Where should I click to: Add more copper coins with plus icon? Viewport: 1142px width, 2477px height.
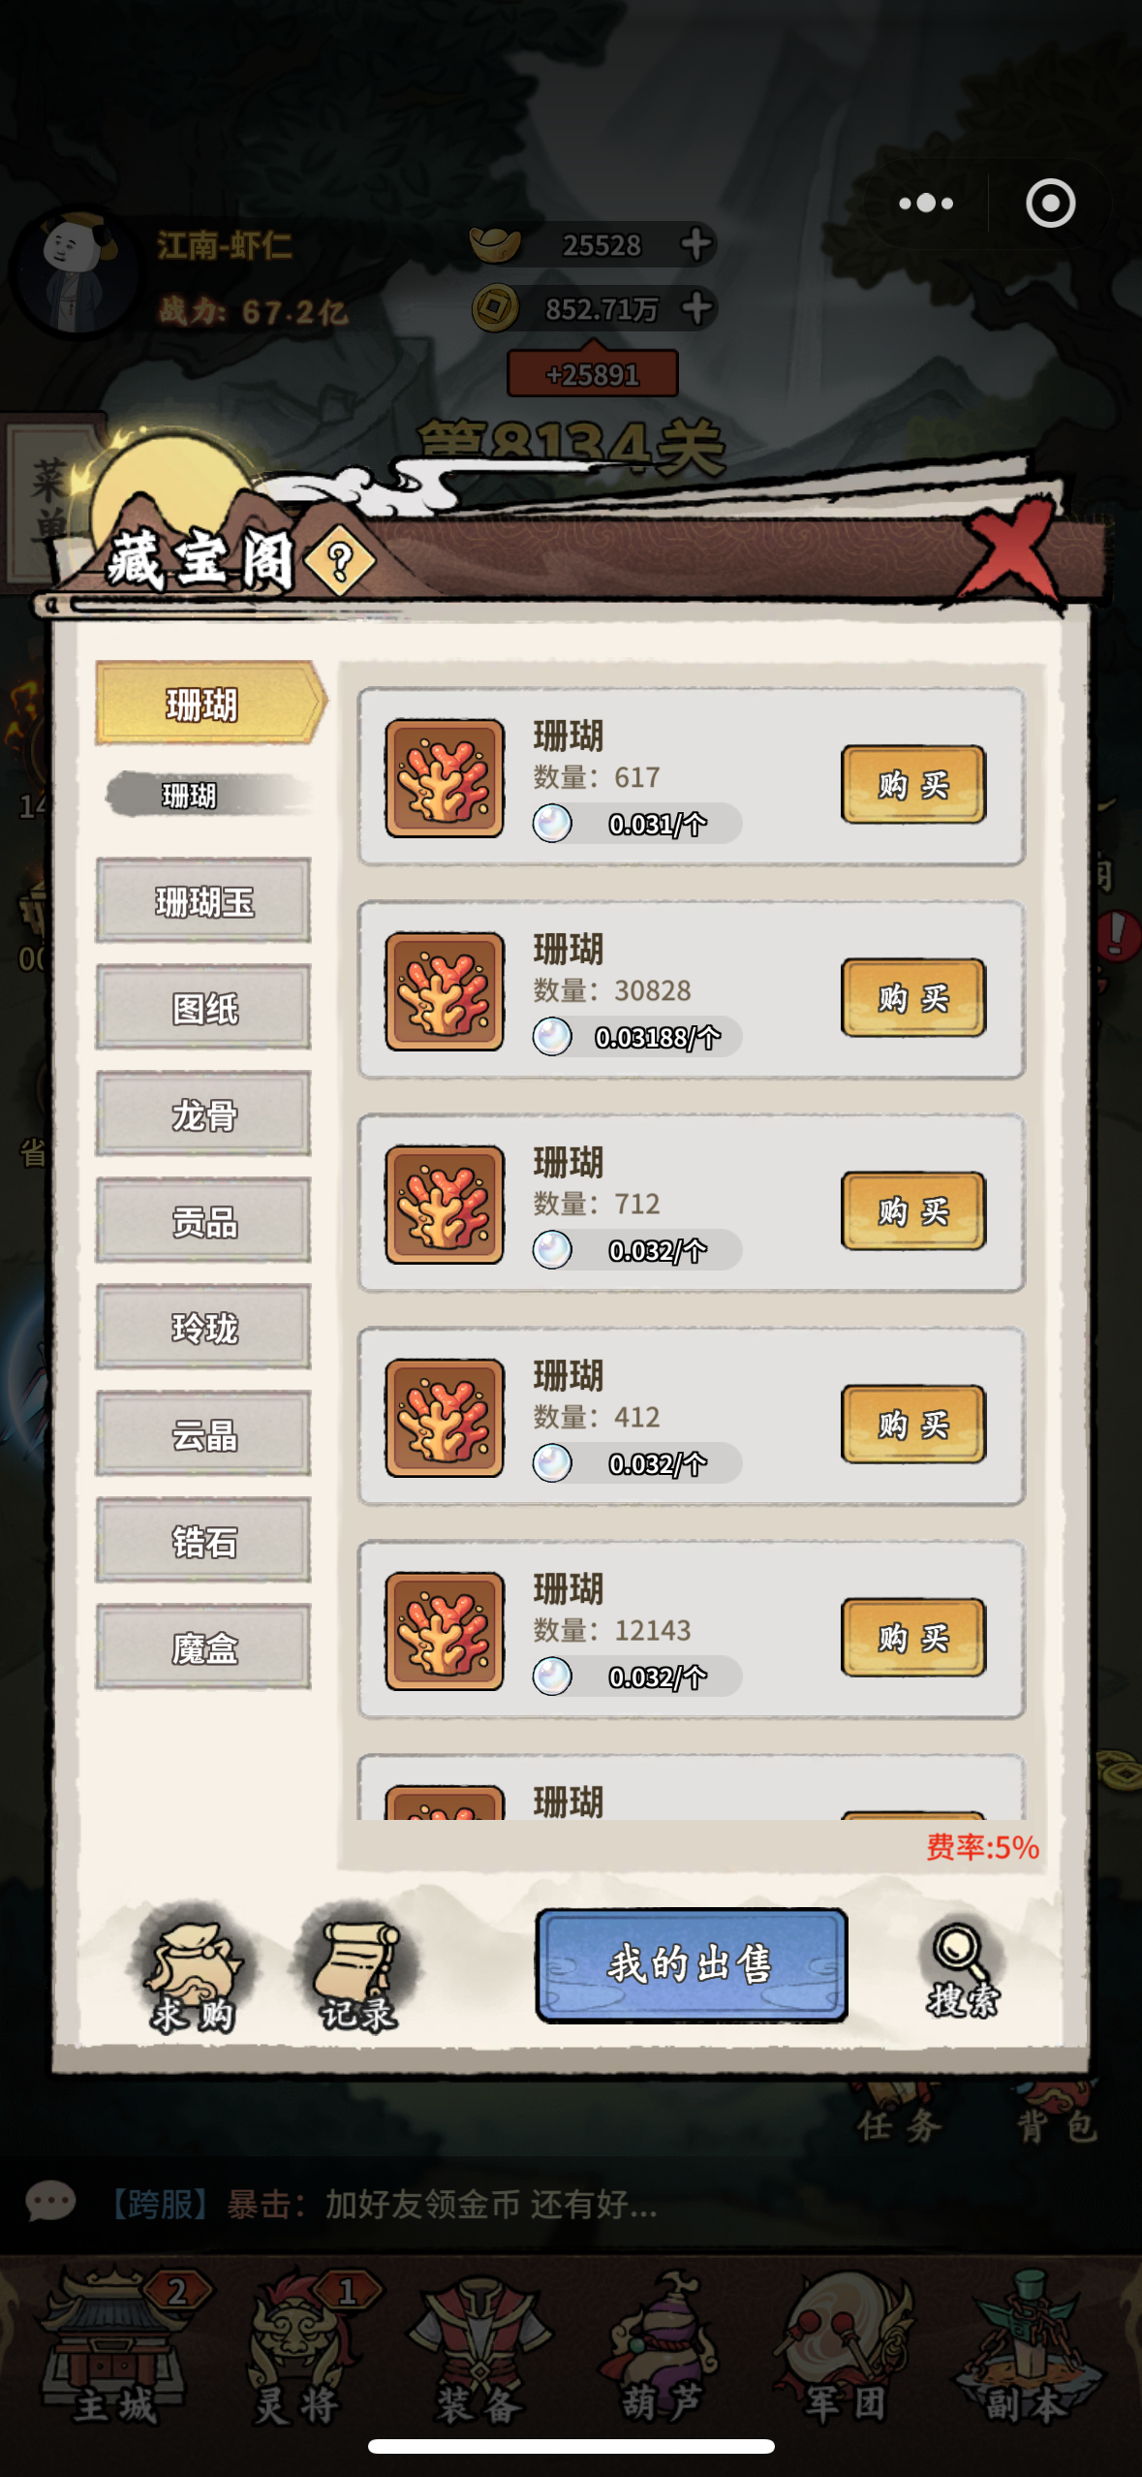coord(695,309)
